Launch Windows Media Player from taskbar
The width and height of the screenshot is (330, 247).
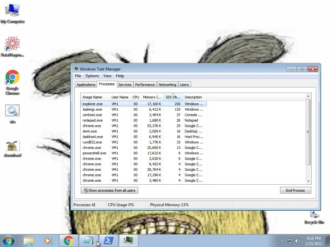(x=48, y=241)
